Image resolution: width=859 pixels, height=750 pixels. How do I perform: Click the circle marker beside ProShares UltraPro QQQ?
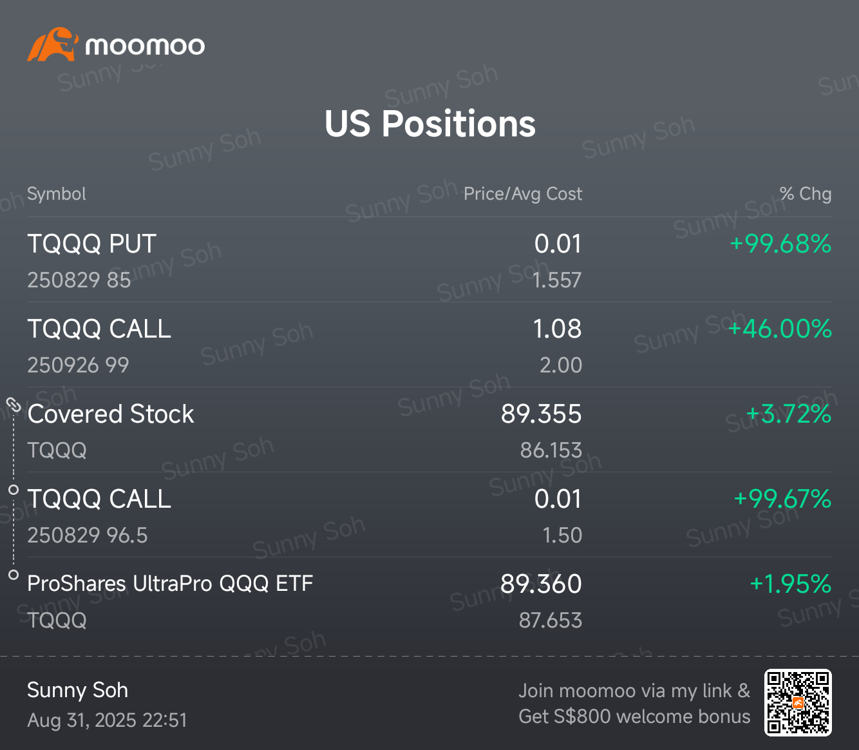click(x=14, y=575)
